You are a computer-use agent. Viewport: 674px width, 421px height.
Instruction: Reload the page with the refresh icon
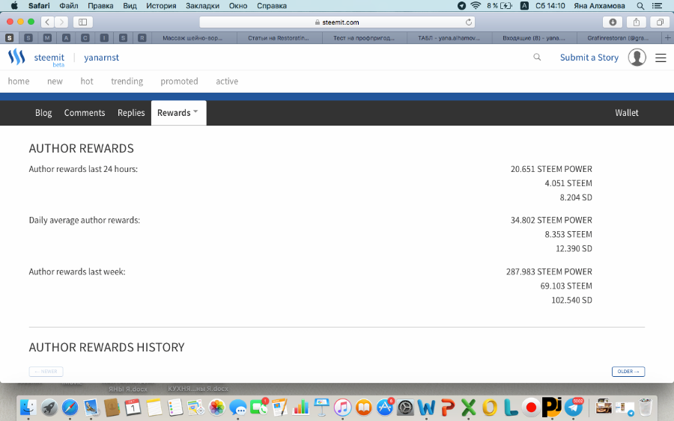click(469, 22)
